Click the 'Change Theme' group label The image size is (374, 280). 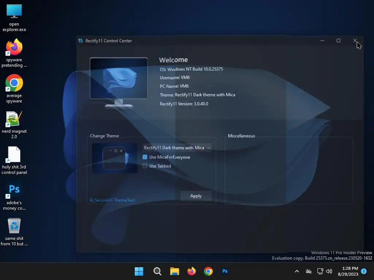(104, 136)
